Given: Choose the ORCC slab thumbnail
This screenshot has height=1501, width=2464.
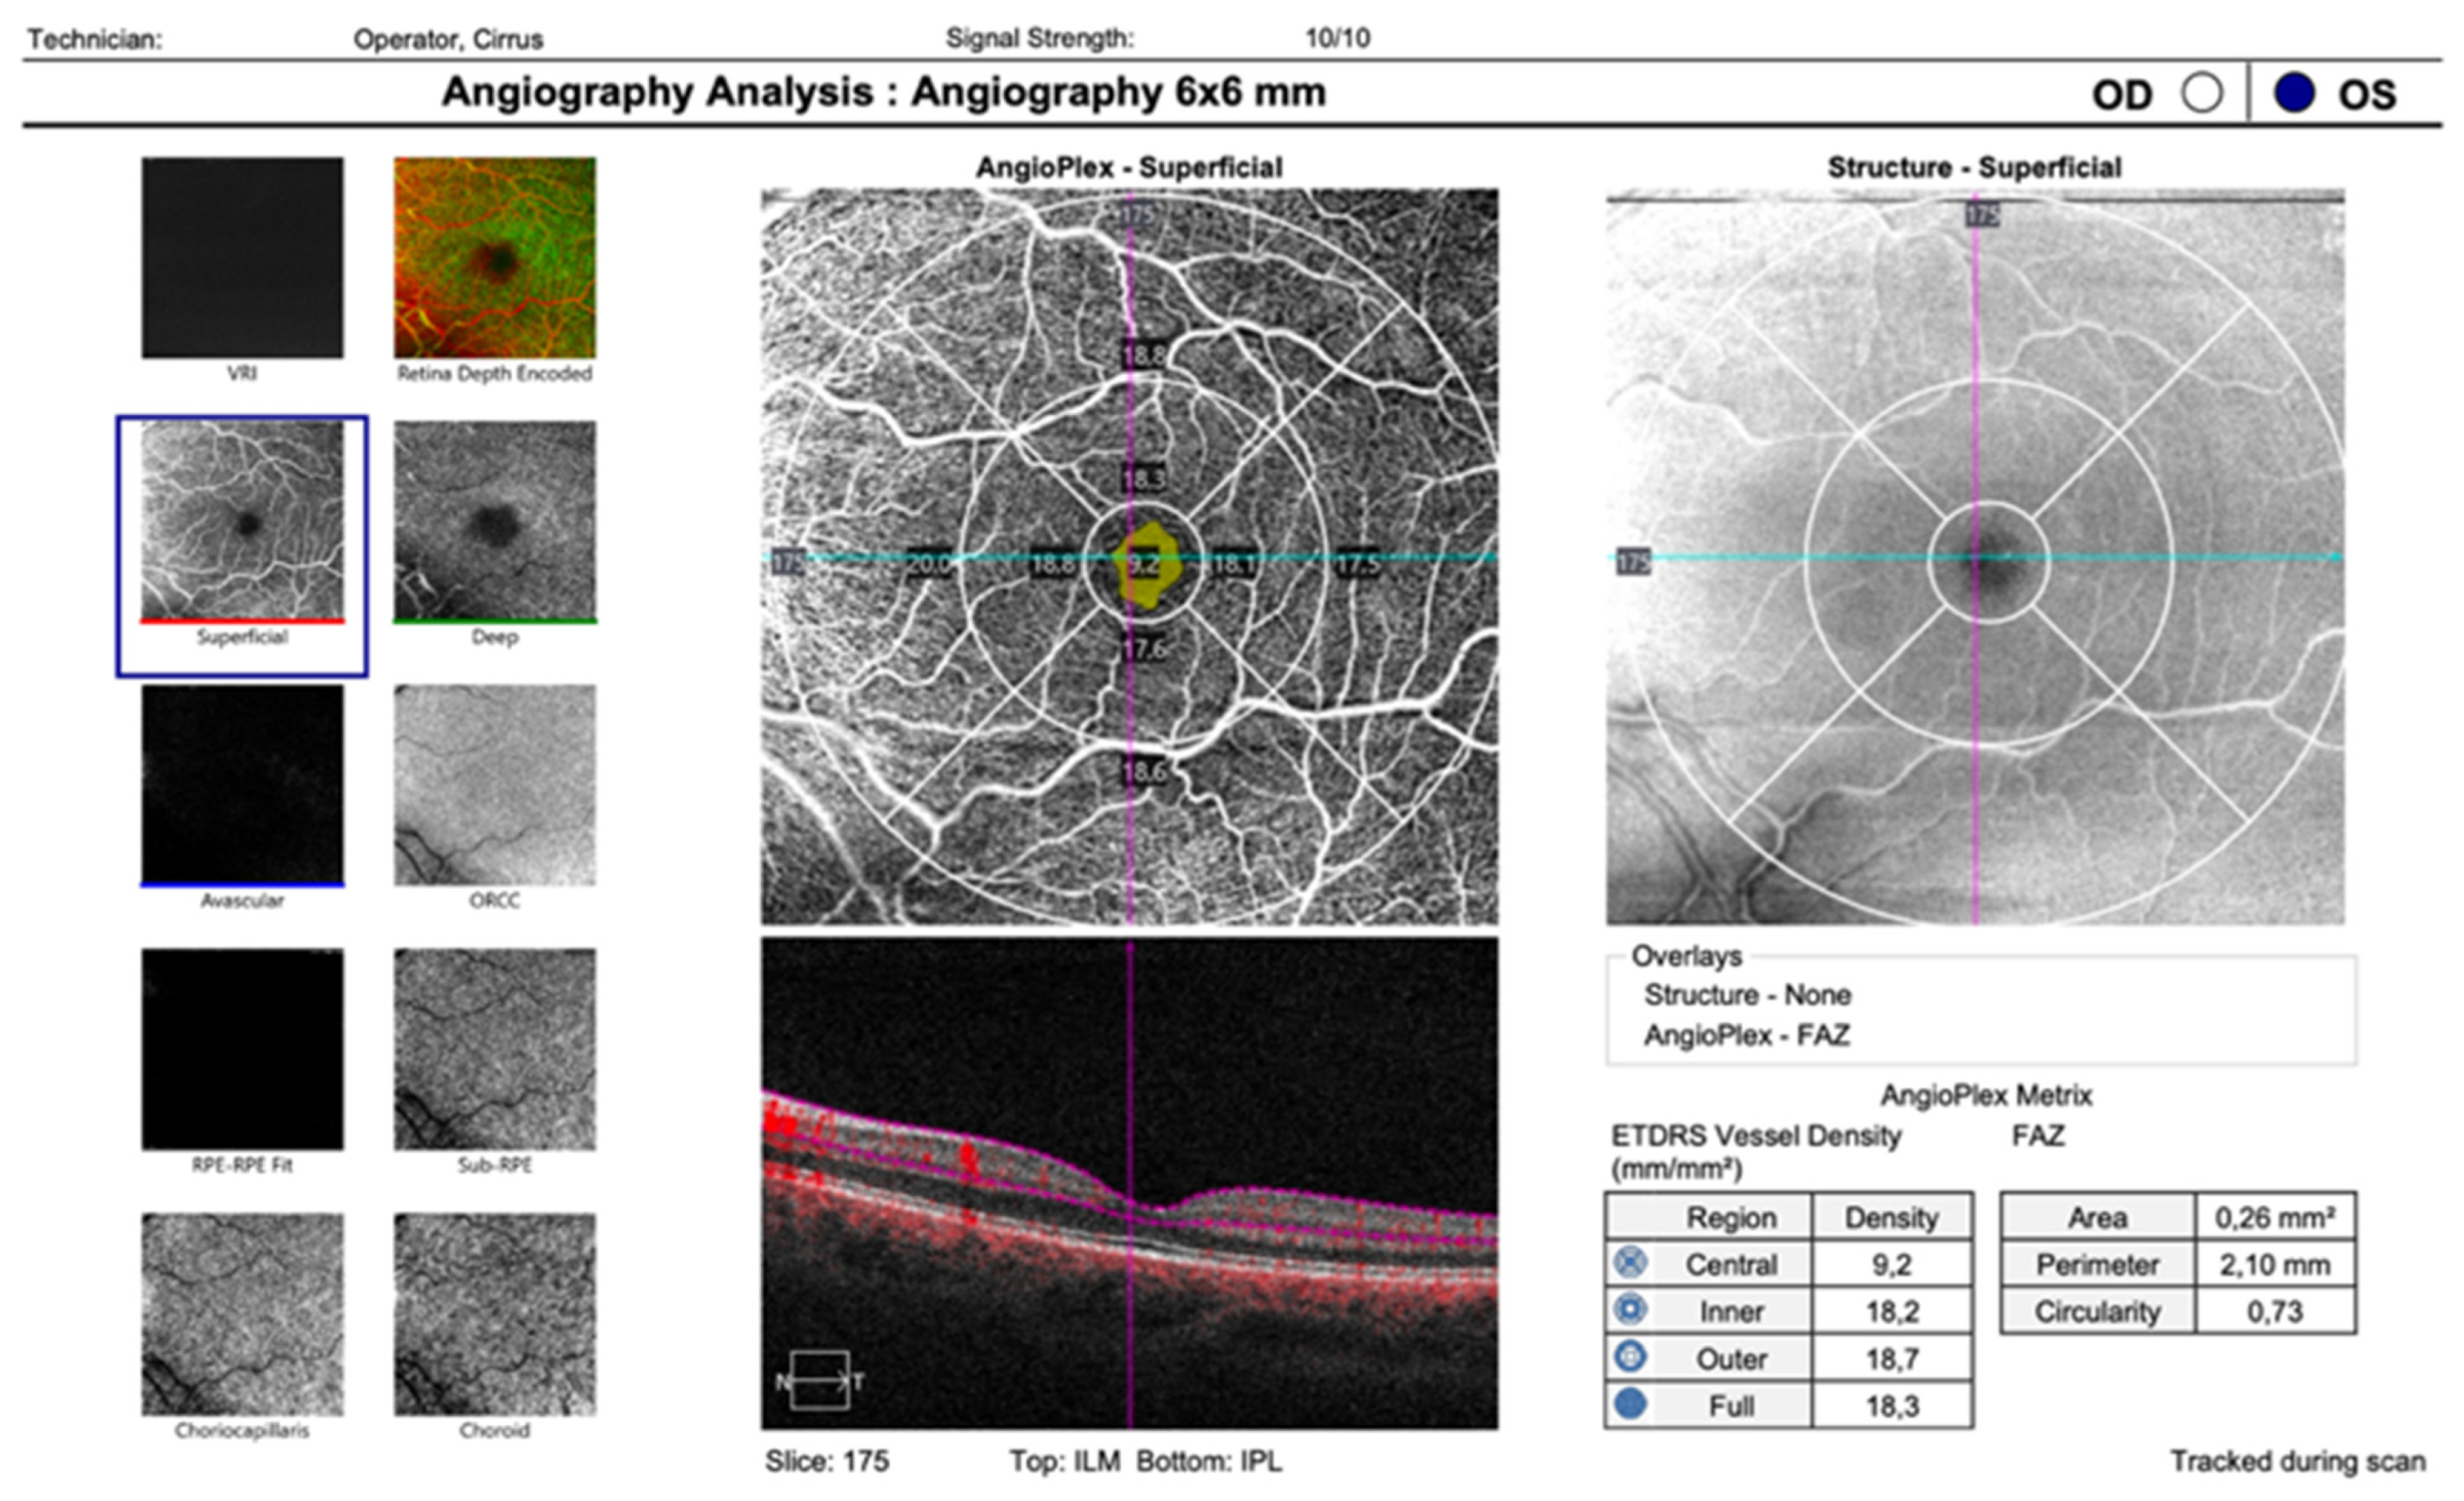Looking at the screenshot, I should [495, 785].
